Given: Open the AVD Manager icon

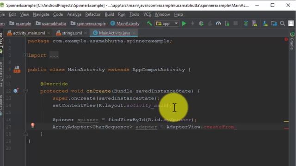Looking at the screenshot, I should [254, 24].
